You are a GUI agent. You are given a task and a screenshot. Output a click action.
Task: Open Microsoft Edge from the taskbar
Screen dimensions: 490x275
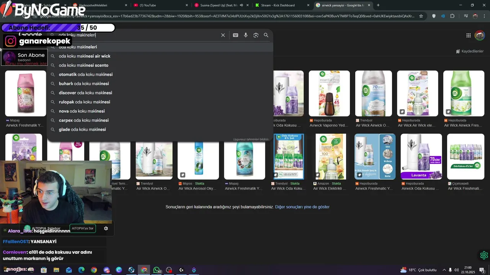81,270
